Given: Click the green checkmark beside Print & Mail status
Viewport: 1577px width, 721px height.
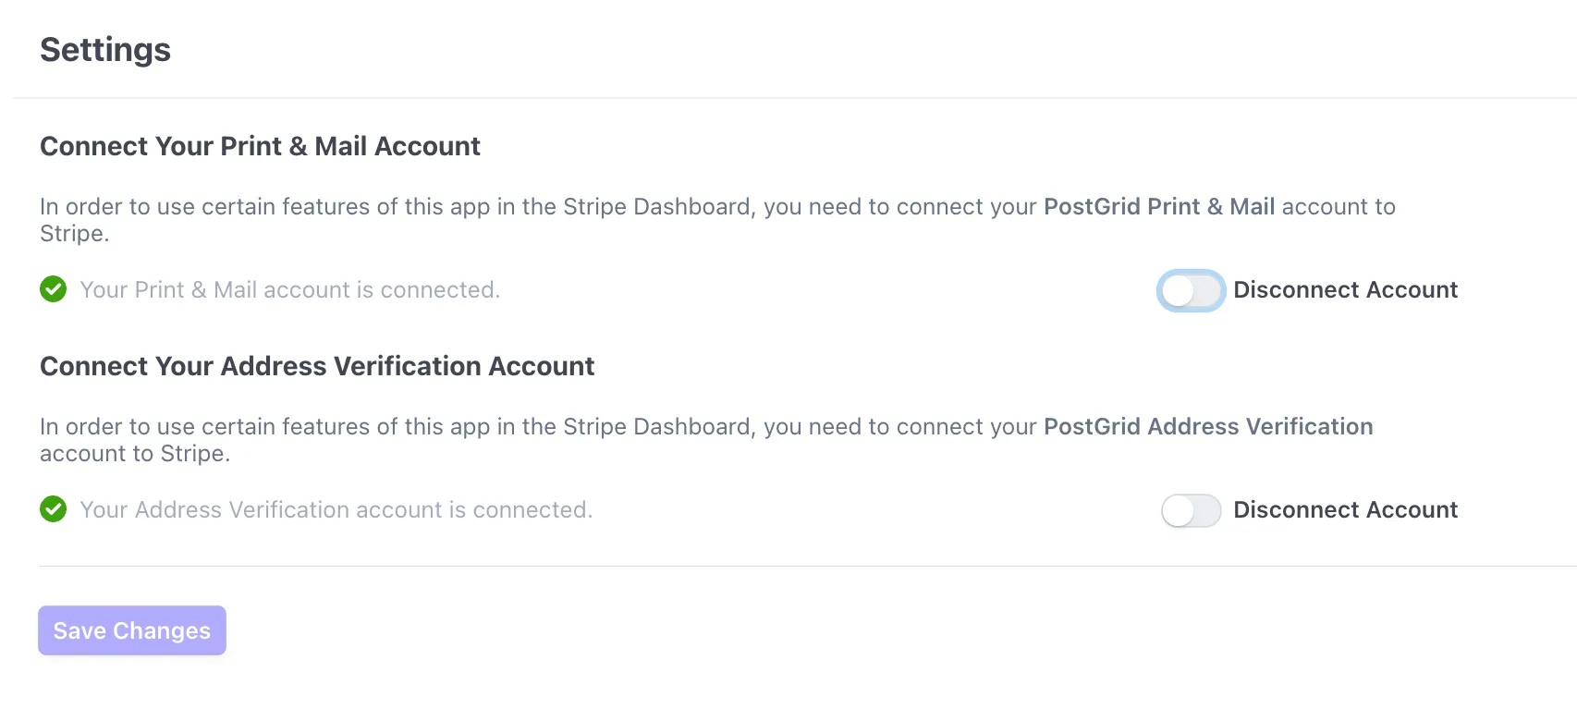Looking at the screenshot, I should 53,289.
